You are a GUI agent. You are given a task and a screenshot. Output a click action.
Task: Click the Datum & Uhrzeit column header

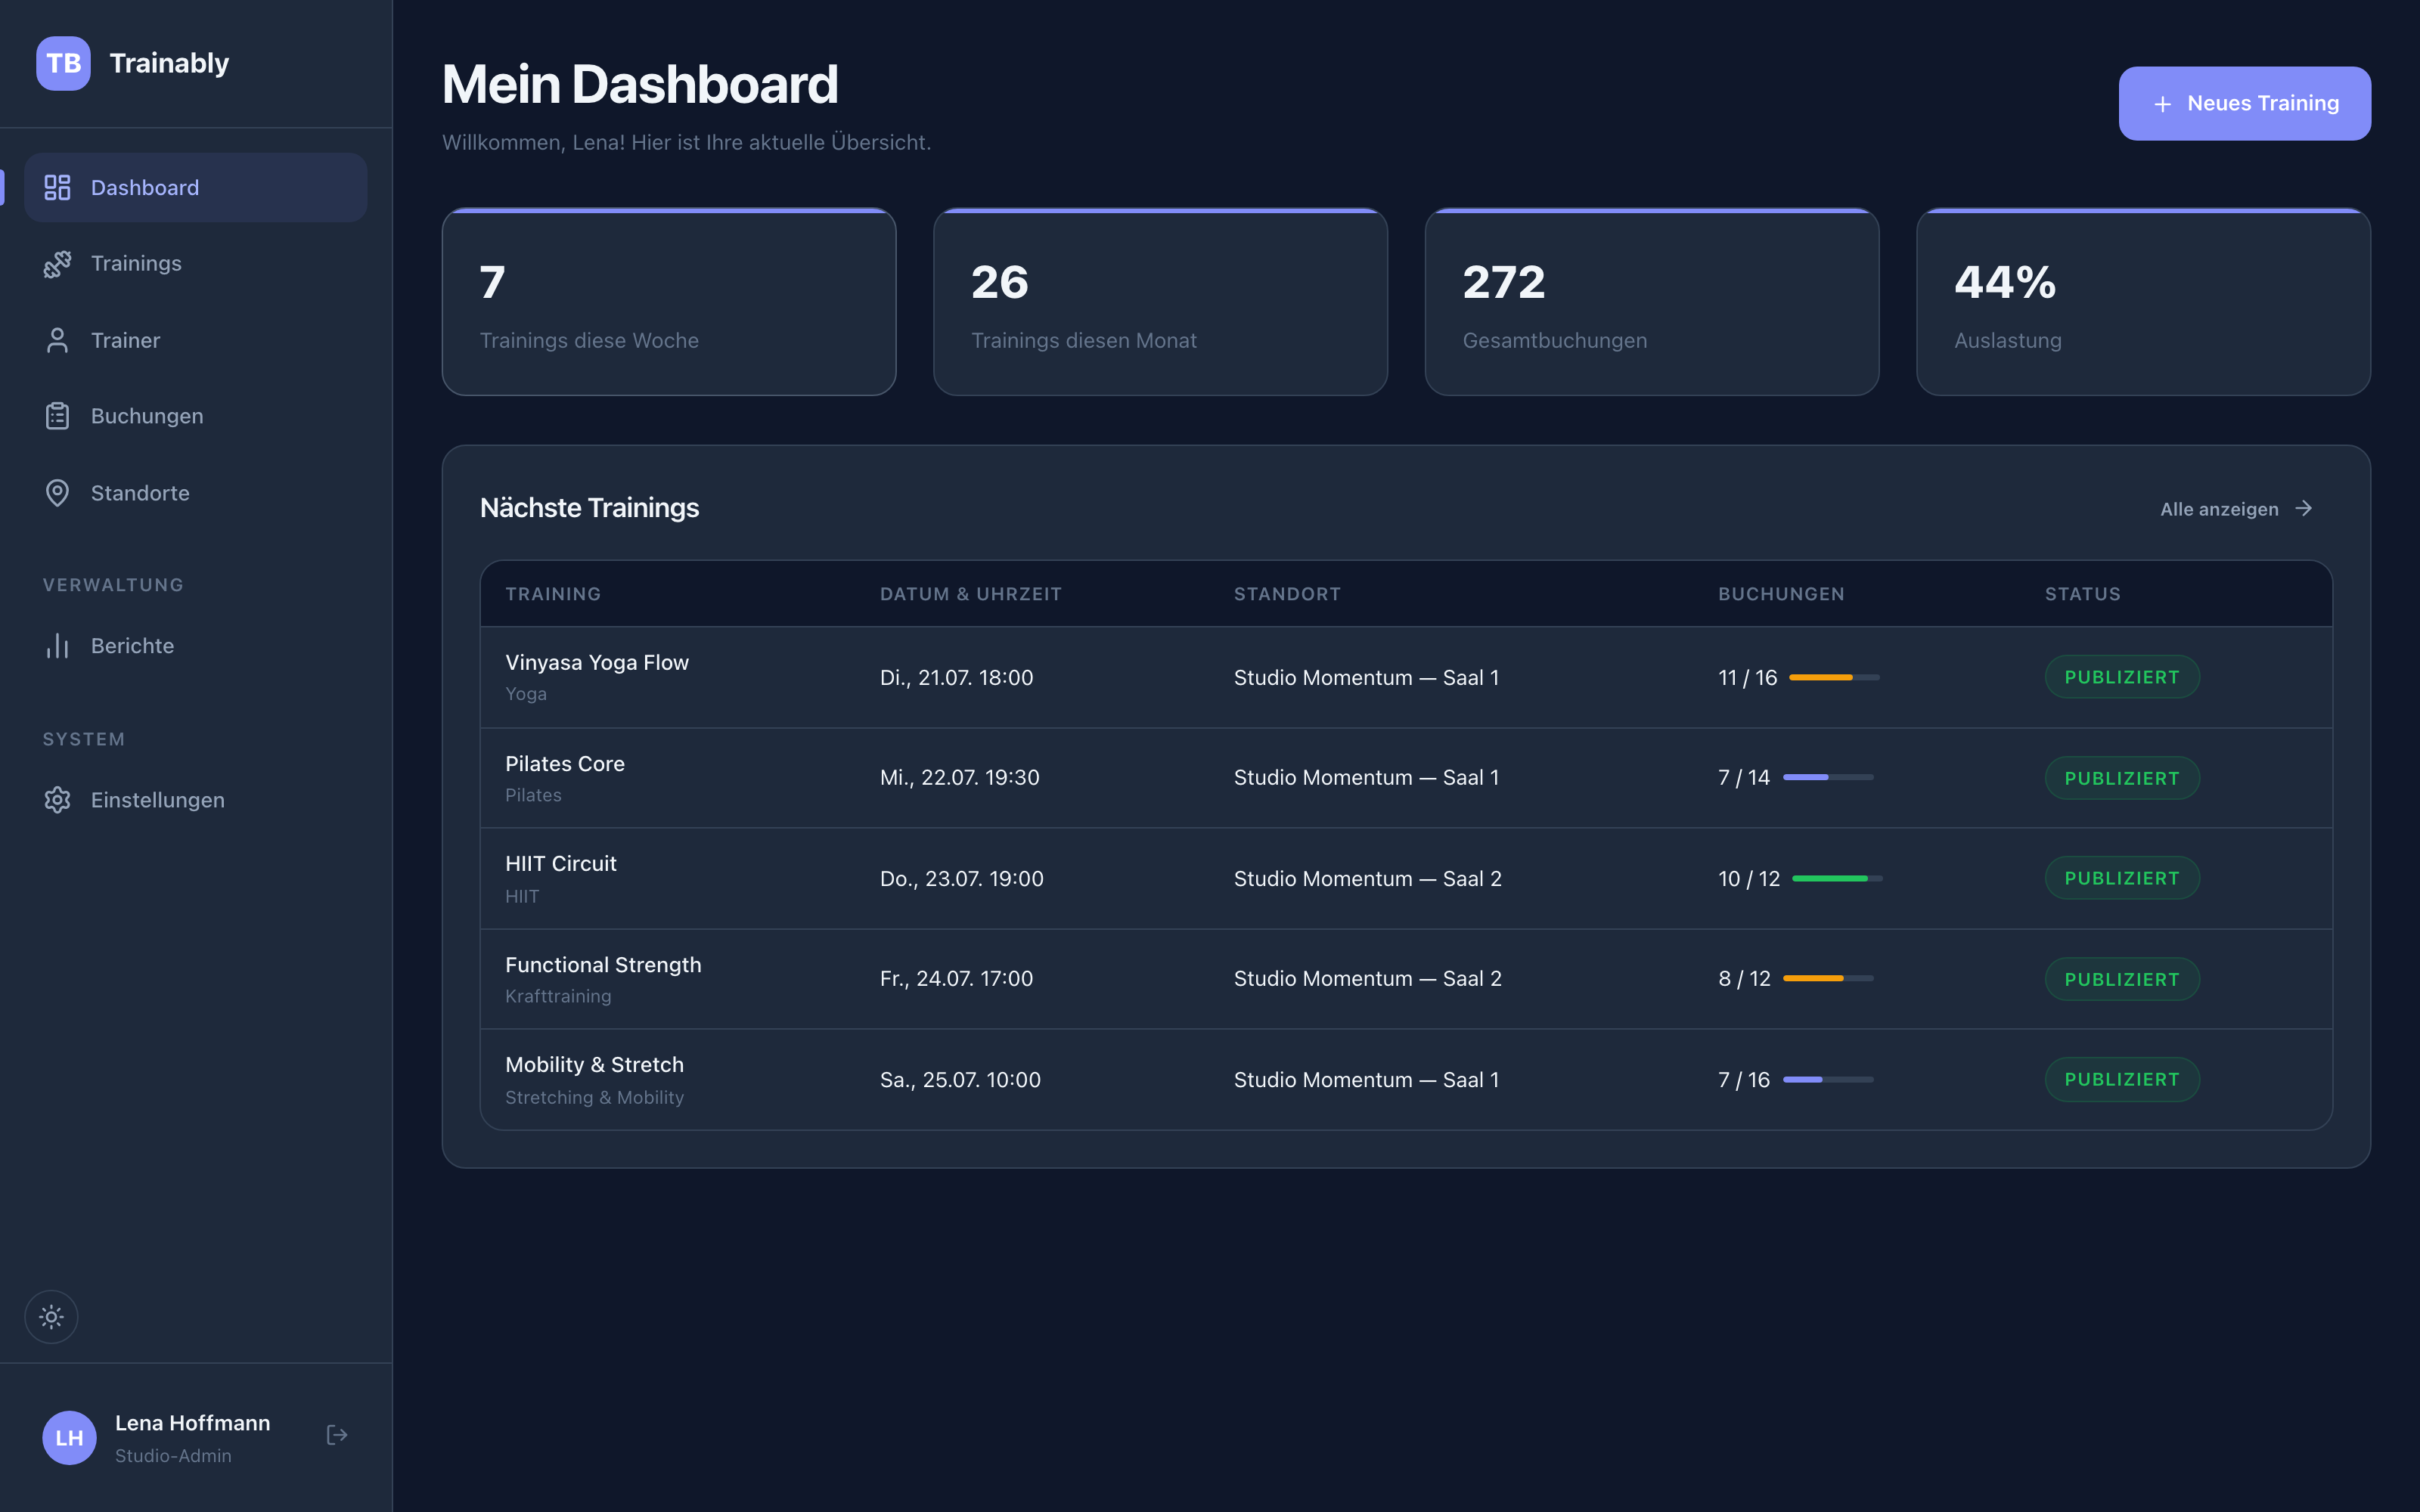pos(971,594)
